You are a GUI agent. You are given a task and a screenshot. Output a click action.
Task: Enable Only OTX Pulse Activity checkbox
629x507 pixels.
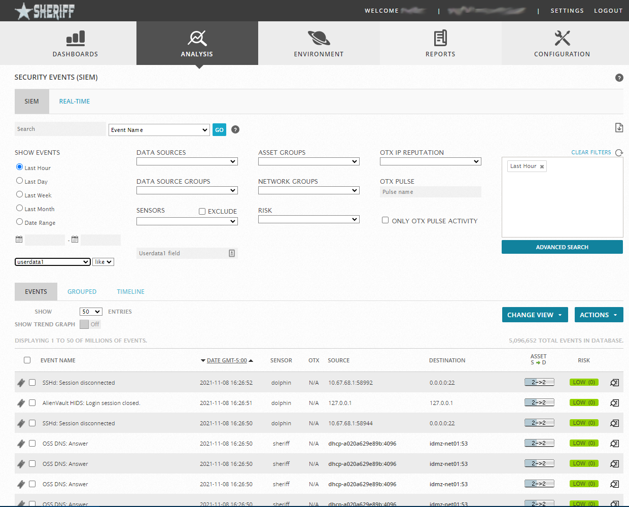[x=385, y=220]
